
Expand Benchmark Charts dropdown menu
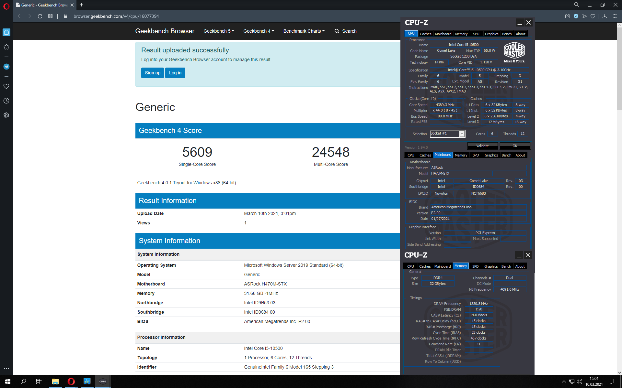coord(304,31)
